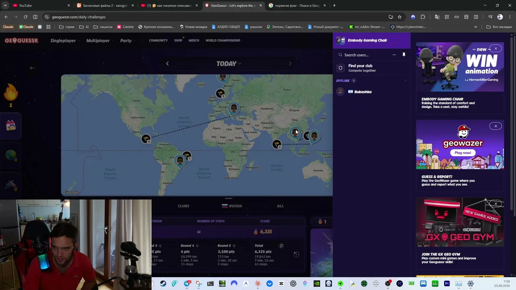Click the round 4 flag marker near Mexico

tap(146, 139)
